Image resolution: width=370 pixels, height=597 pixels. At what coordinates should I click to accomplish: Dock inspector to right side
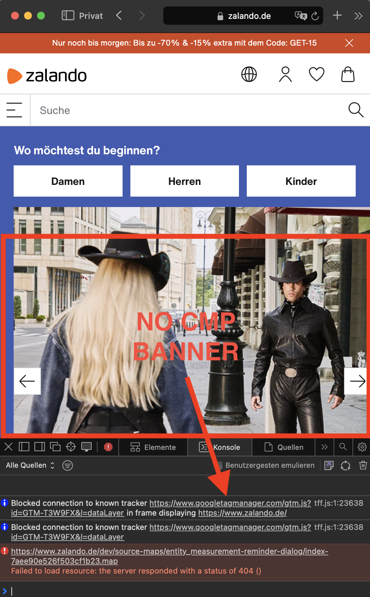click(x=40, y=447)
